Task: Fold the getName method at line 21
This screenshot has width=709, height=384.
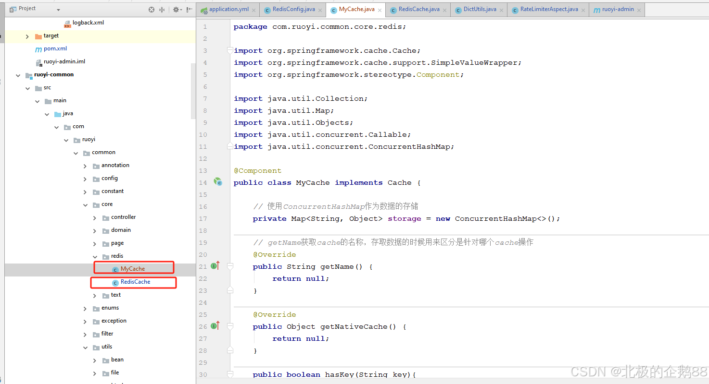Action: pyautogui.click(x=230, y=266)
